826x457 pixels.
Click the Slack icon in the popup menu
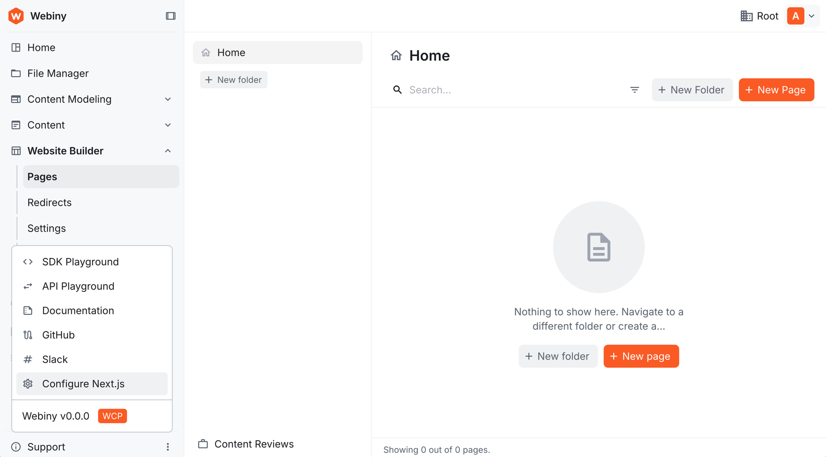coord(27,359)
